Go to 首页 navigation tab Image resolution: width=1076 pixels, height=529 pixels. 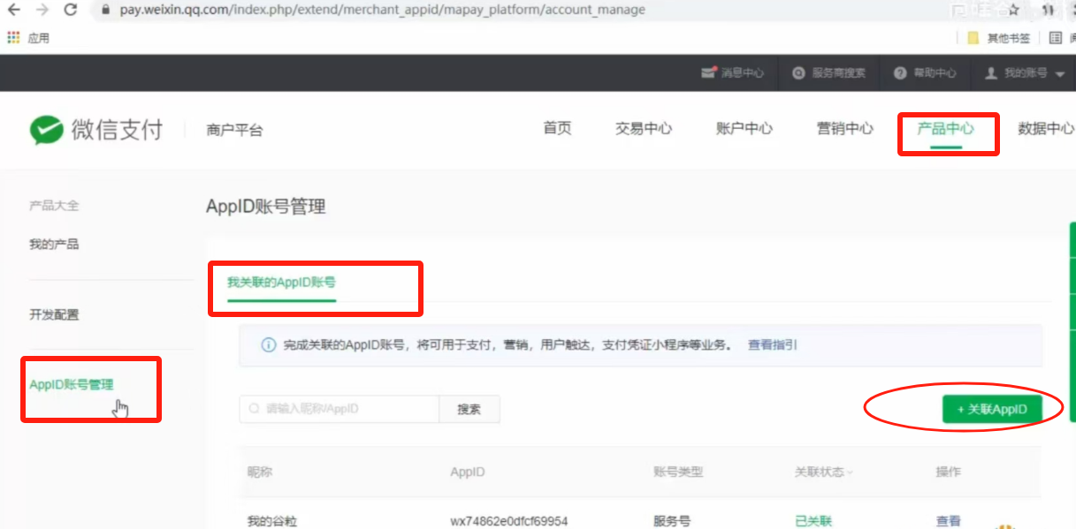tap(557, 128)
